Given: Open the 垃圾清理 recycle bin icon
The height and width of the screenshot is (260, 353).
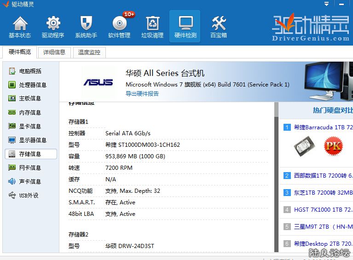Looking at the screenshot, I should (x=152, y=27).
